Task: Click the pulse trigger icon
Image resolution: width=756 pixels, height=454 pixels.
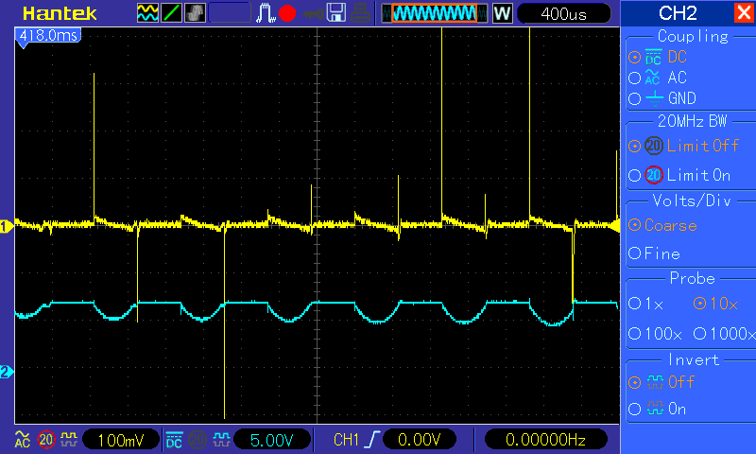Action: point(266,13)
